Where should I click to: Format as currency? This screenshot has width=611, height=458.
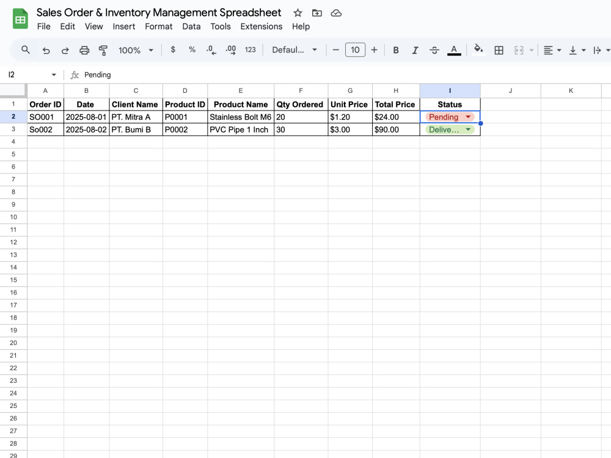coord(173,50)
